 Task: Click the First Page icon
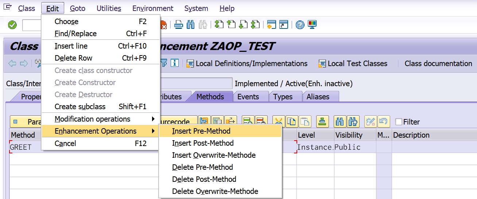219,25
